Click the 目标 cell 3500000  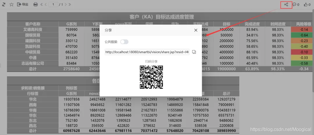click(x=226, y=29)
